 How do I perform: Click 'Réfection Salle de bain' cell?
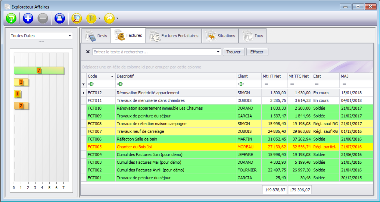[176, 139]
